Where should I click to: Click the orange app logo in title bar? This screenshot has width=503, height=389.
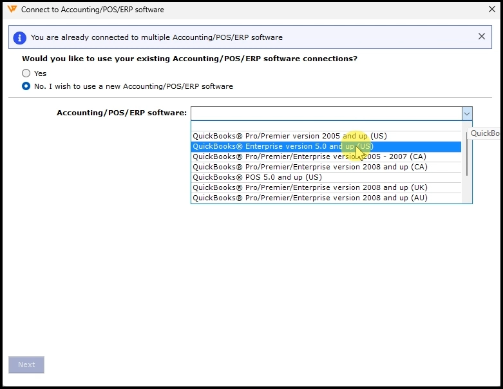point(12,9)
